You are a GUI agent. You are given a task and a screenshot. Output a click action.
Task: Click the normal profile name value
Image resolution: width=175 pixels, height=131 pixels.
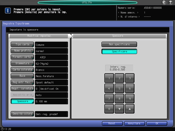click(51, 51)
